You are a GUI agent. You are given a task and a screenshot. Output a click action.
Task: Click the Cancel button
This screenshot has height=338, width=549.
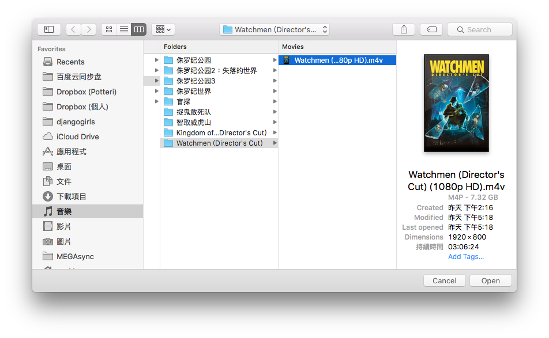pos(444,280)
